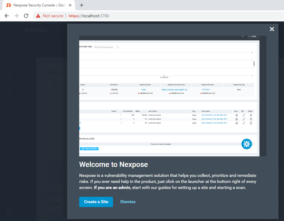Reload the Nexpose page

(x=26, y=16)
